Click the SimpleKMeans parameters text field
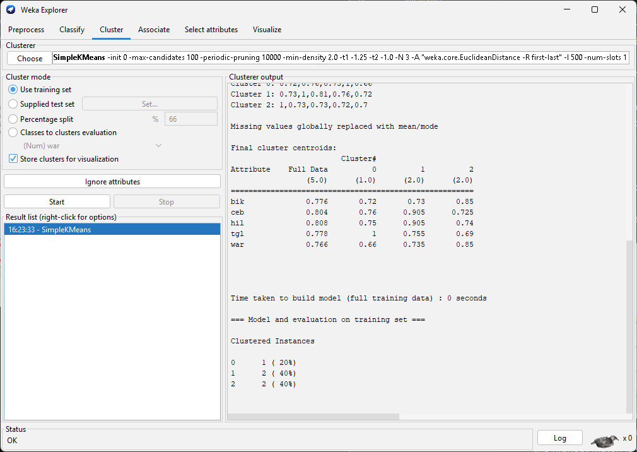Screen dimensions: 637x452 [341, 58]
